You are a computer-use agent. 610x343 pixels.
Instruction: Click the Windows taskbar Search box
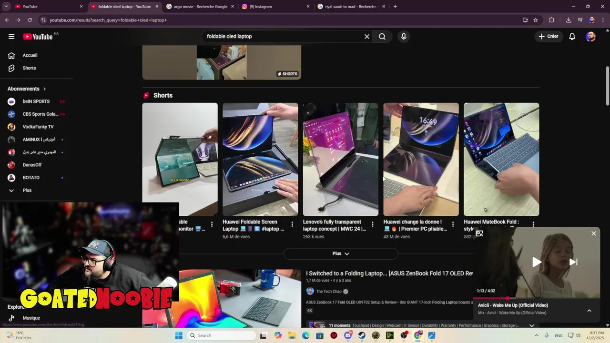[221, 335]
